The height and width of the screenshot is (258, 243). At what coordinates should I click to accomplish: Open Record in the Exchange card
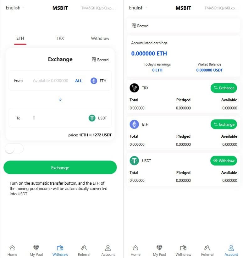coord(100,60)
